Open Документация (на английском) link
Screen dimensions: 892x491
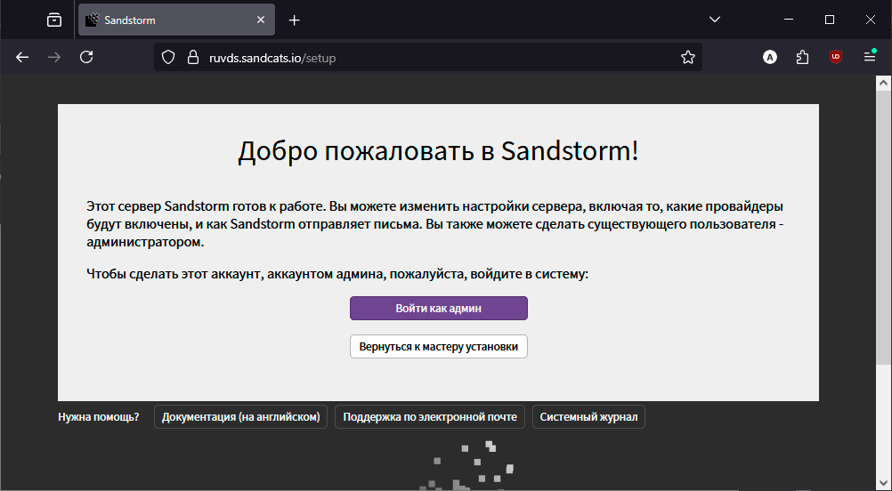click(x=240, y=416)
